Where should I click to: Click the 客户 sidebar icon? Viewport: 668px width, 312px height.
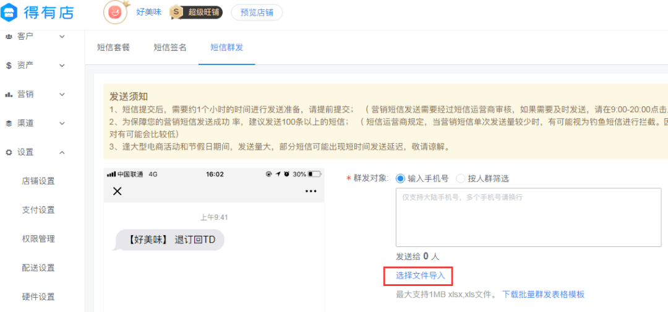point(9,37)
